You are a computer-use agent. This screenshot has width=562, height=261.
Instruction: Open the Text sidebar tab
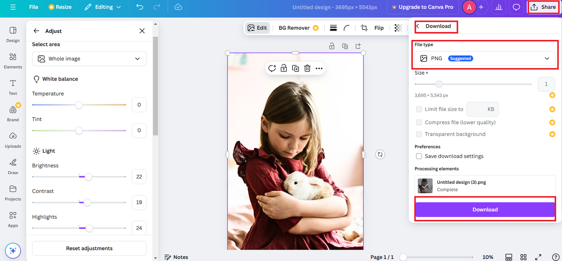13,87
